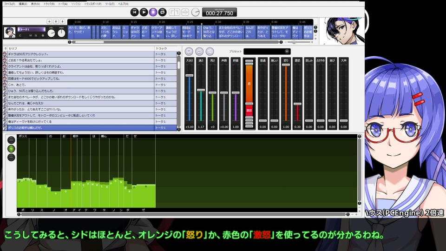Click the repeat arrows icon above the sliders

coord(199,52)
